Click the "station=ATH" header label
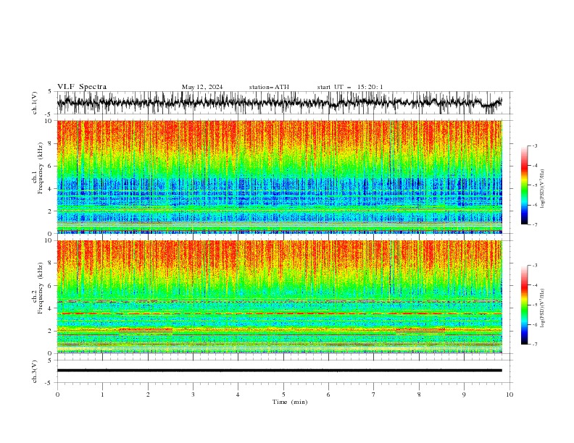Screen dimensions: 574x443 tap(269, 87)
